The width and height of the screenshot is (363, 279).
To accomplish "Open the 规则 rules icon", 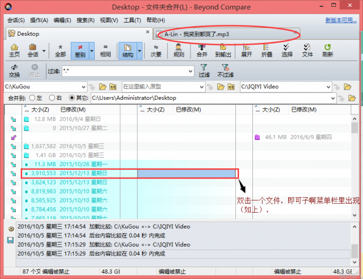I will click(x=179, y=50).
